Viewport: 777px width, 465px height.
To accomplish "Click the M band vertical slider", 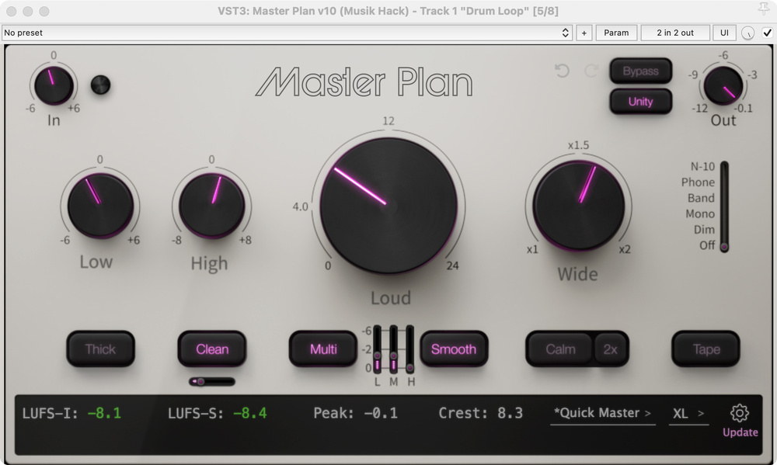I will coord(393,349).
